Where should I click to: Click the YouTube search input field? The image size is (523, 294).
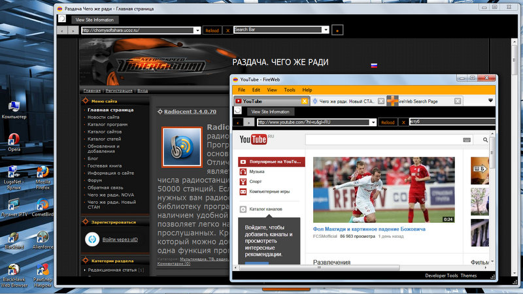click(383, 140)
